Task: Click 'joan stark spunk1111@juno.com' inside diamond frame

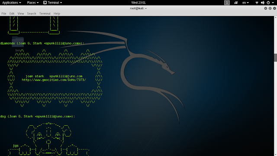Action: tap(54, 76)
